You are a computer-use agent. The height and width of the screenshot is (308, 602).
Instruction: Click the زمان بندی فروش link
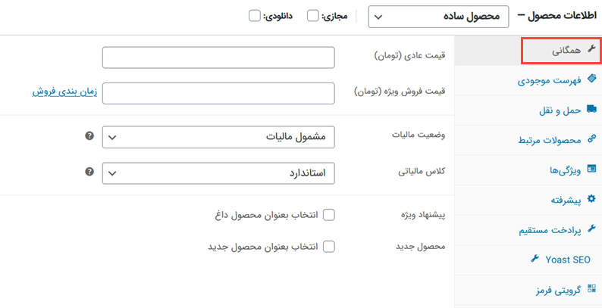coord(64,92)
